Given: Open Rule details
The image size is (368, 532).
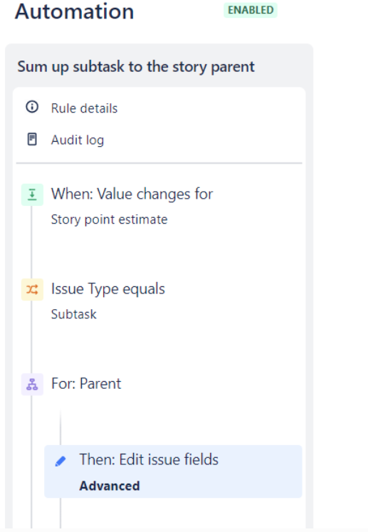Looking at the screenshot, I should [x=84, y=108].
